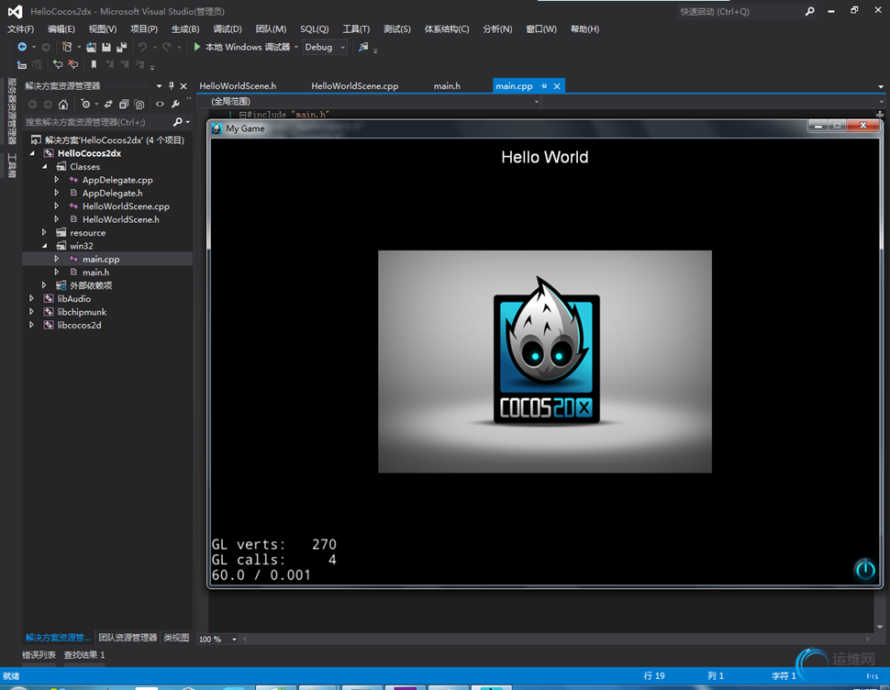This screenshot has width=890, height=690.
Task: Click the Solution Explorer search input field
Action: pyautogui.click(x=96, y=122)
